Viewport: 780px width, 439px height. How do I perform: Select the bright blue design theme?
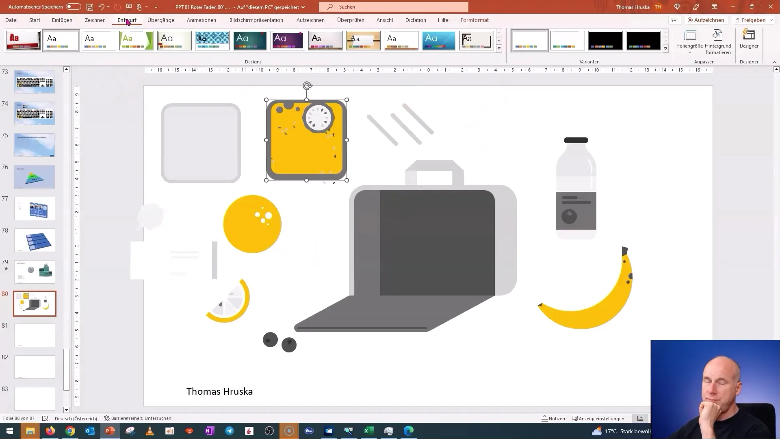pyautogui.click(x=439, y=41)
